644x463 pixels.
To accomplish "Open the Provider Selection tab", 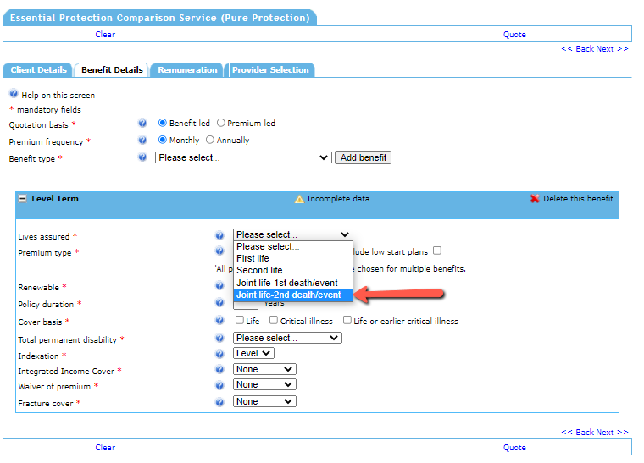I will coord(270,70).
